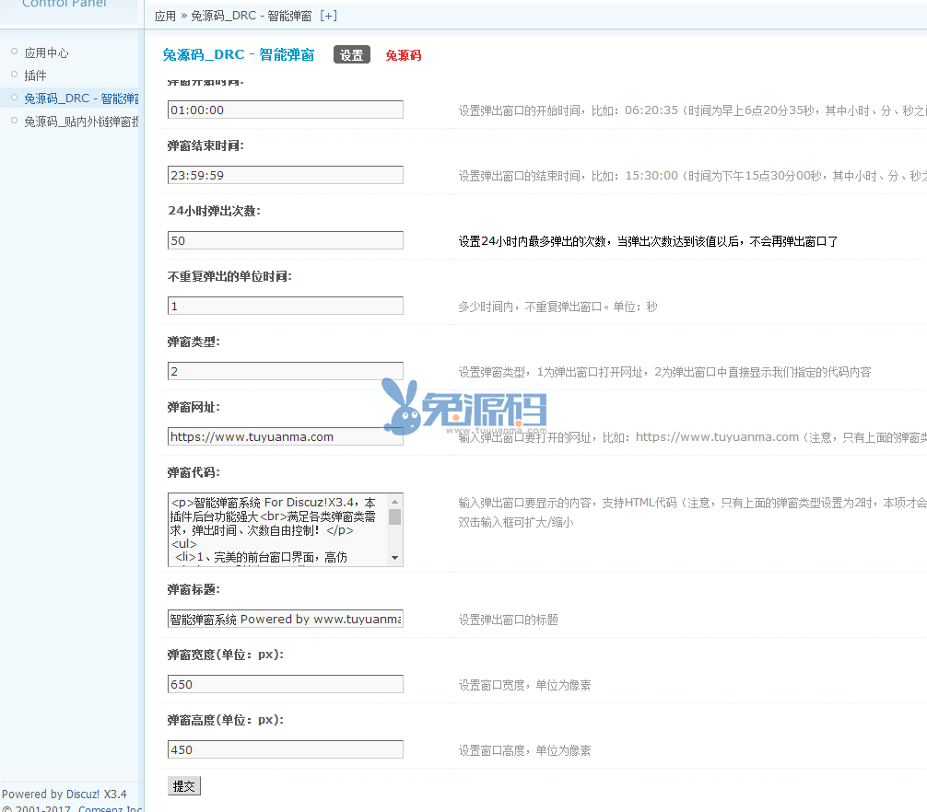Click the 弹窗网址 label
Viewport: 927px width, 812px height.
coord(194,408)
